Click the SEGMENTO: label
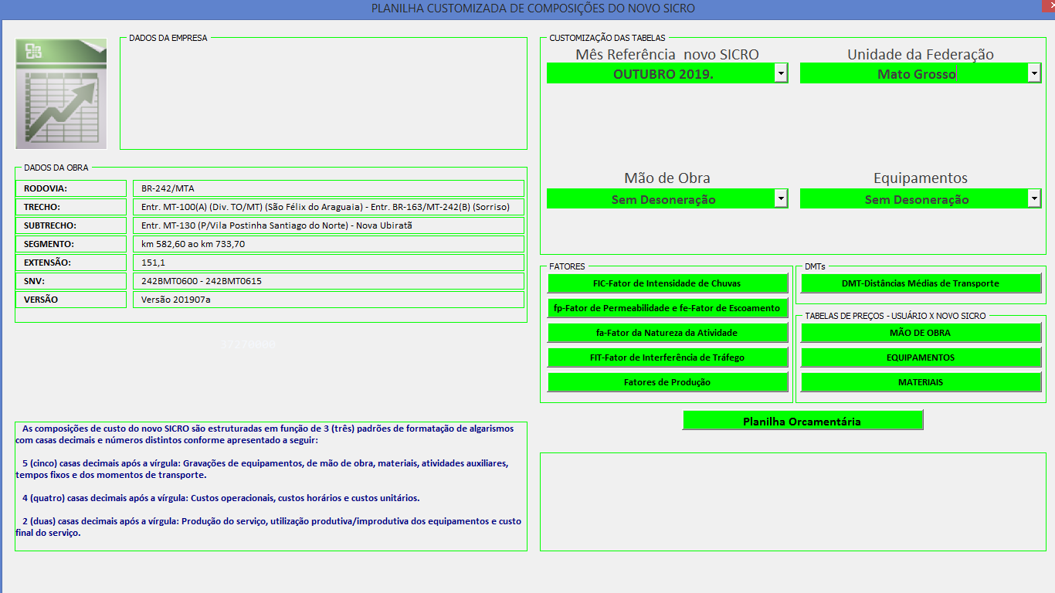 pos(71,244)
